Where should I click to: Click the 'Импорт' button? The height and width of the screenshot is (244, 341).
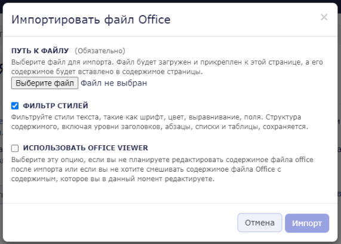click(307, 223)
